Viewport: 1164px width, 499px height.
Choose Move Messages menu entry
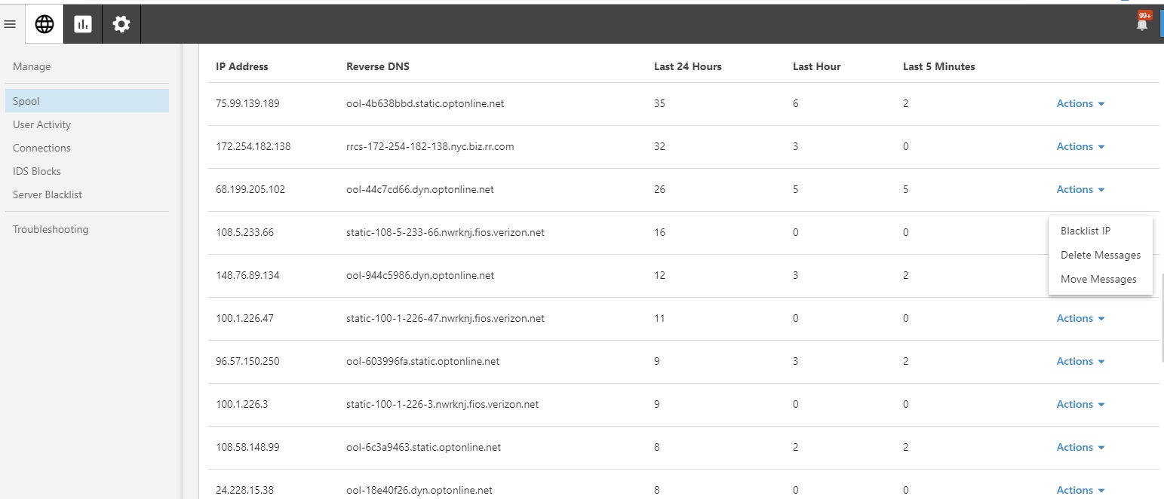click(1098, 280)
